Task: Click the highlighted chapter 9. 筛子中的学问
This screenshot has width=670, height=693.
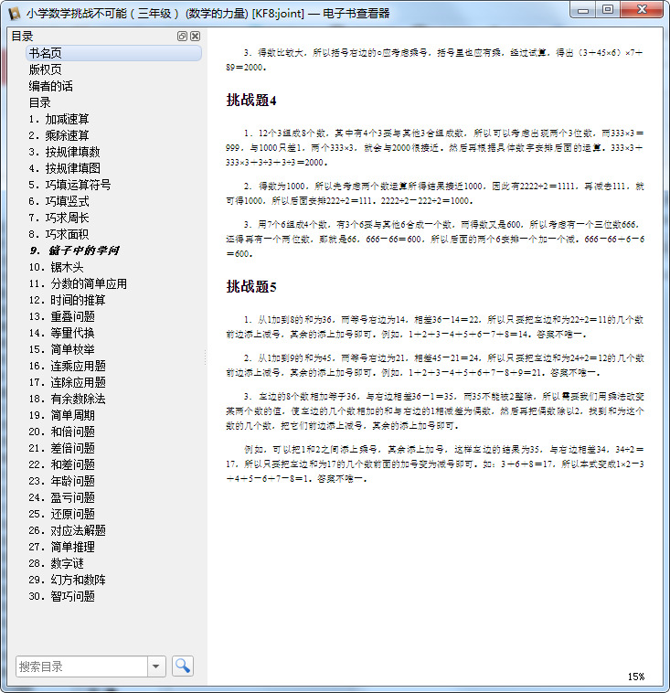Action: [74, 251]
